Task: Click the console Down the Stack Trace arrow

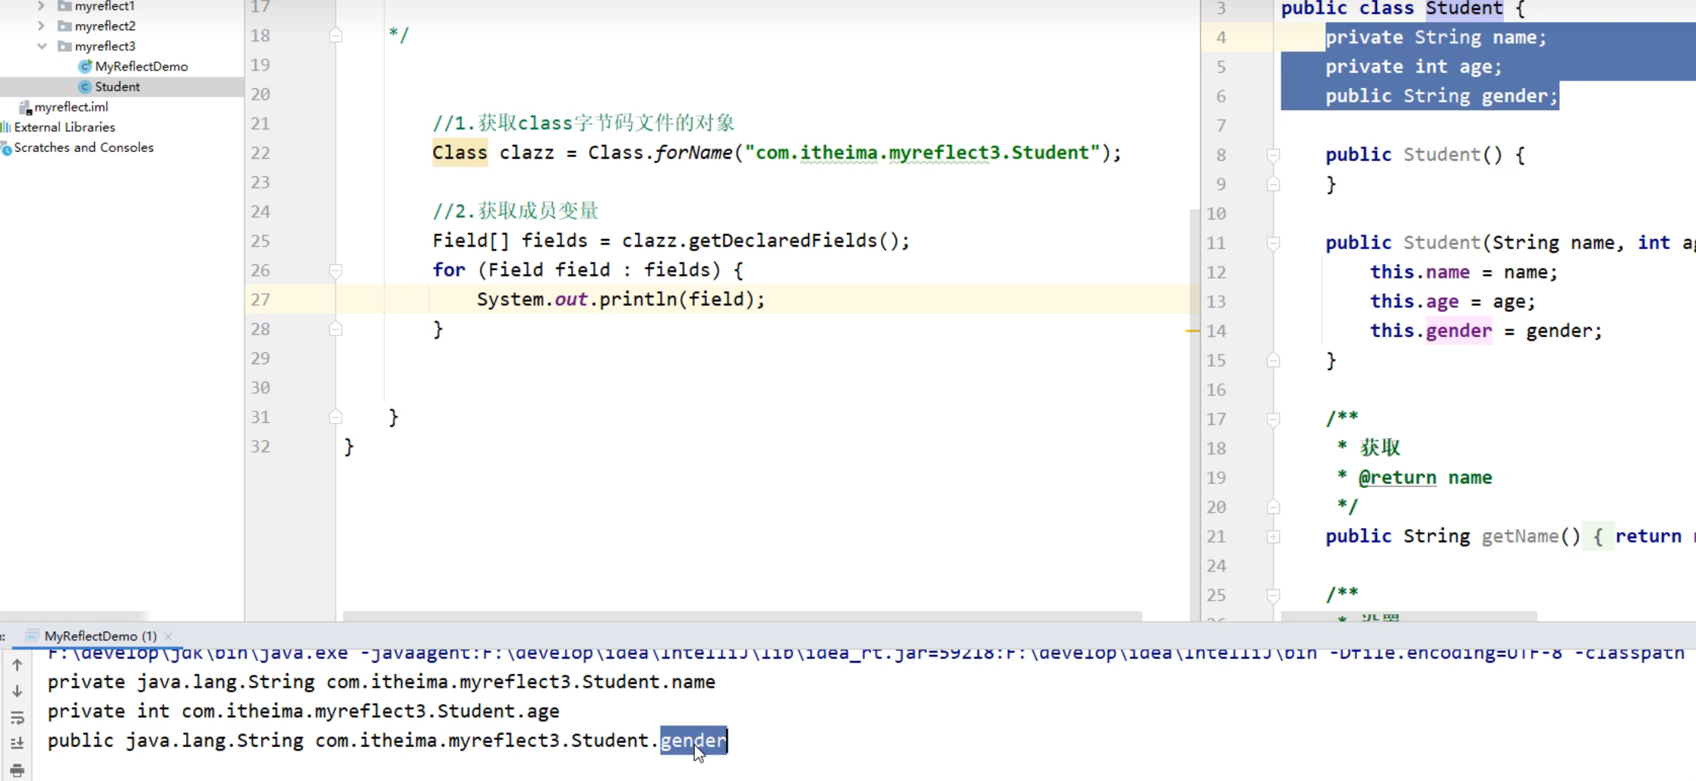Action: tap(17, 691)
